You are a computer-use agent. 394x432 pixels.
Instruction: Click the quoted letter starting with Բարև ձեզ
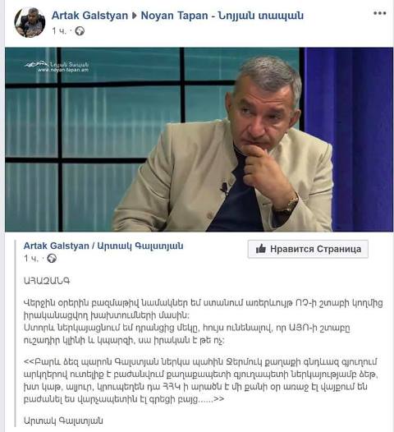pos(200,380)
